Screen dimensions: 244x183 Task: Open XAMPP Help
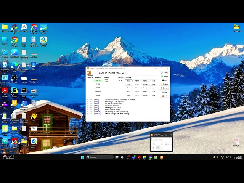pyautogui.click(x=164, y=92)
